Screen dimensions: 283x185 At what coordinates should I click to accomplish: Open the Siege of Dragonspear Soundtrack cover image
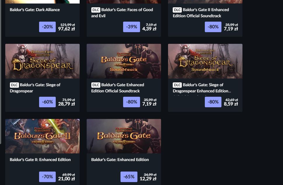[205, 61]
